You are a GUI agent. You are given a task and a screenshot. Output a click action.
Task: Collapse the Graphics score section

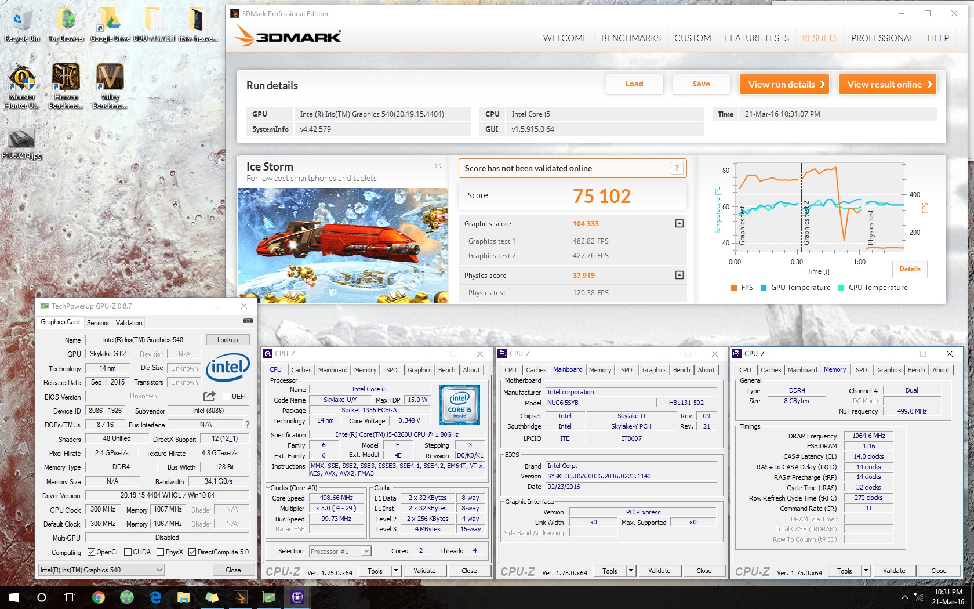pos(679,223)
